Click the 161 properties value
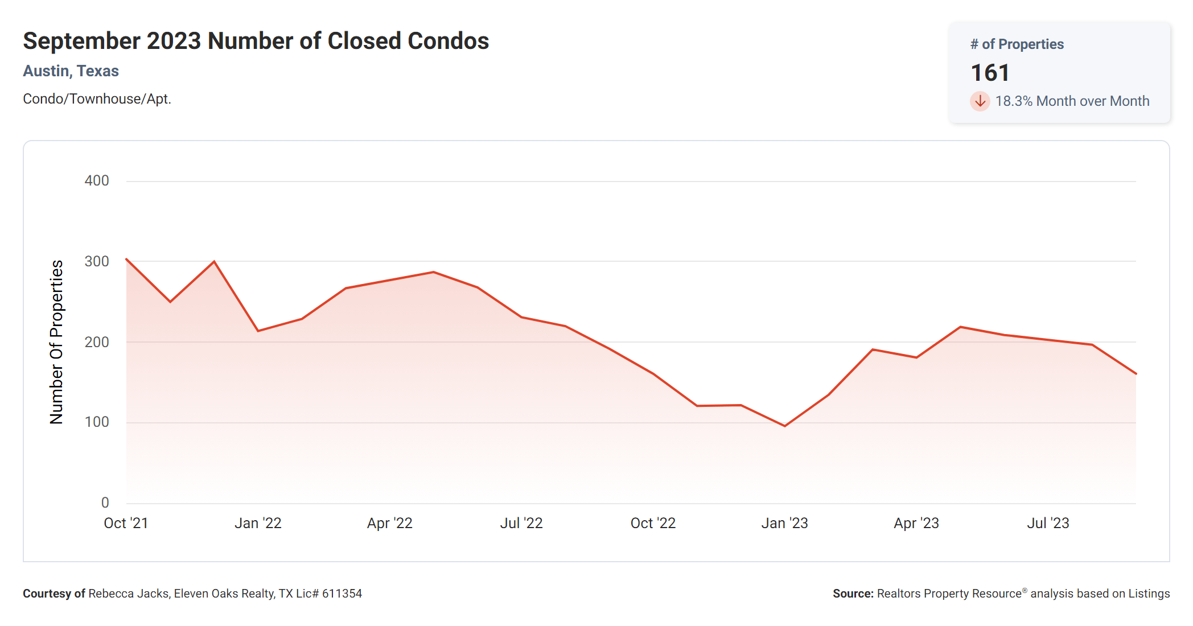 pyautogui.click(x=990, y=73)
